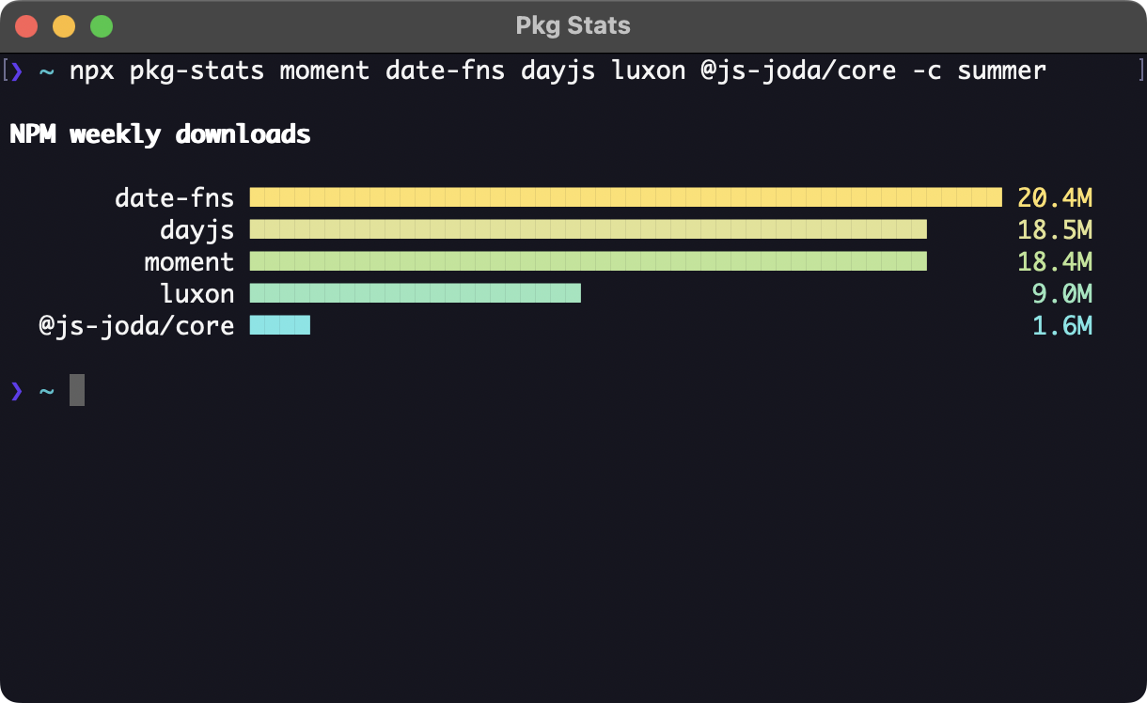Click the Pkg Stats window title
The height and width of the screenshot is (703, 1147).
573,26
